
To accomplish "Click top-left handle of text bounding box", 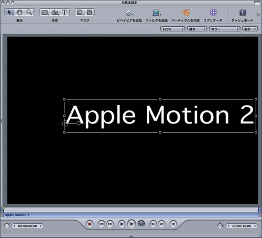I will click(x=64, y=99).
